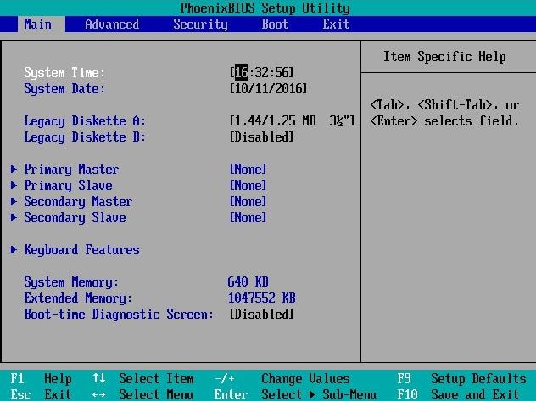The width and height of the screenshot is (536, 401).
Task: Switch to the Advanced tab
Action: pyautogui.click(x=112, y=25)
